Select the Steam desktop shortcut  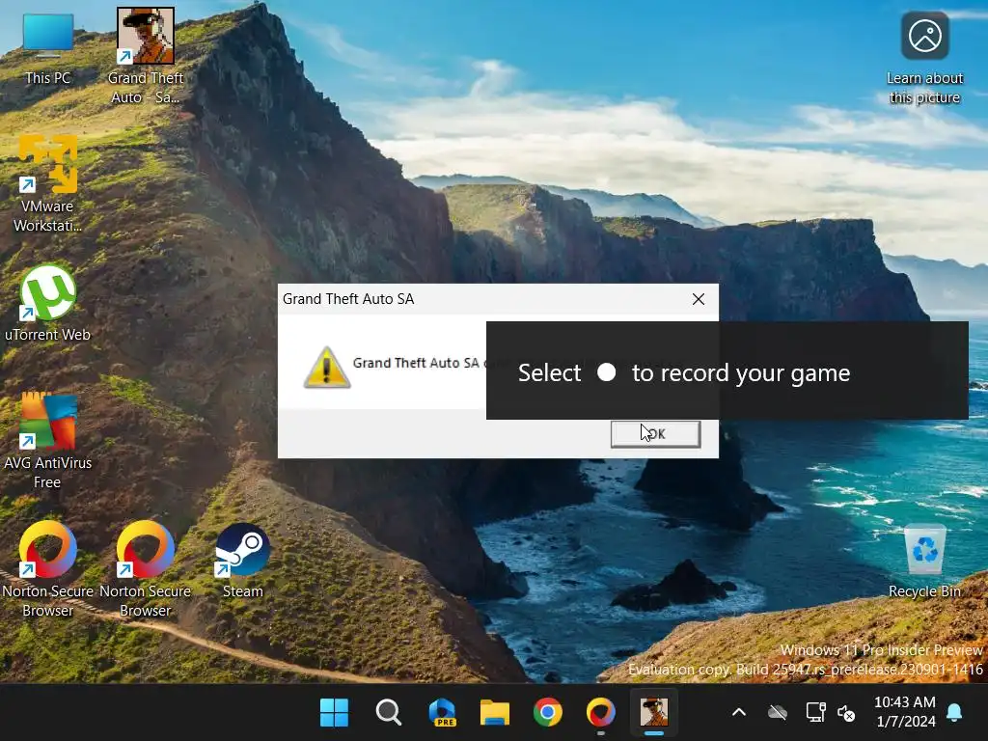coord(242,561)
